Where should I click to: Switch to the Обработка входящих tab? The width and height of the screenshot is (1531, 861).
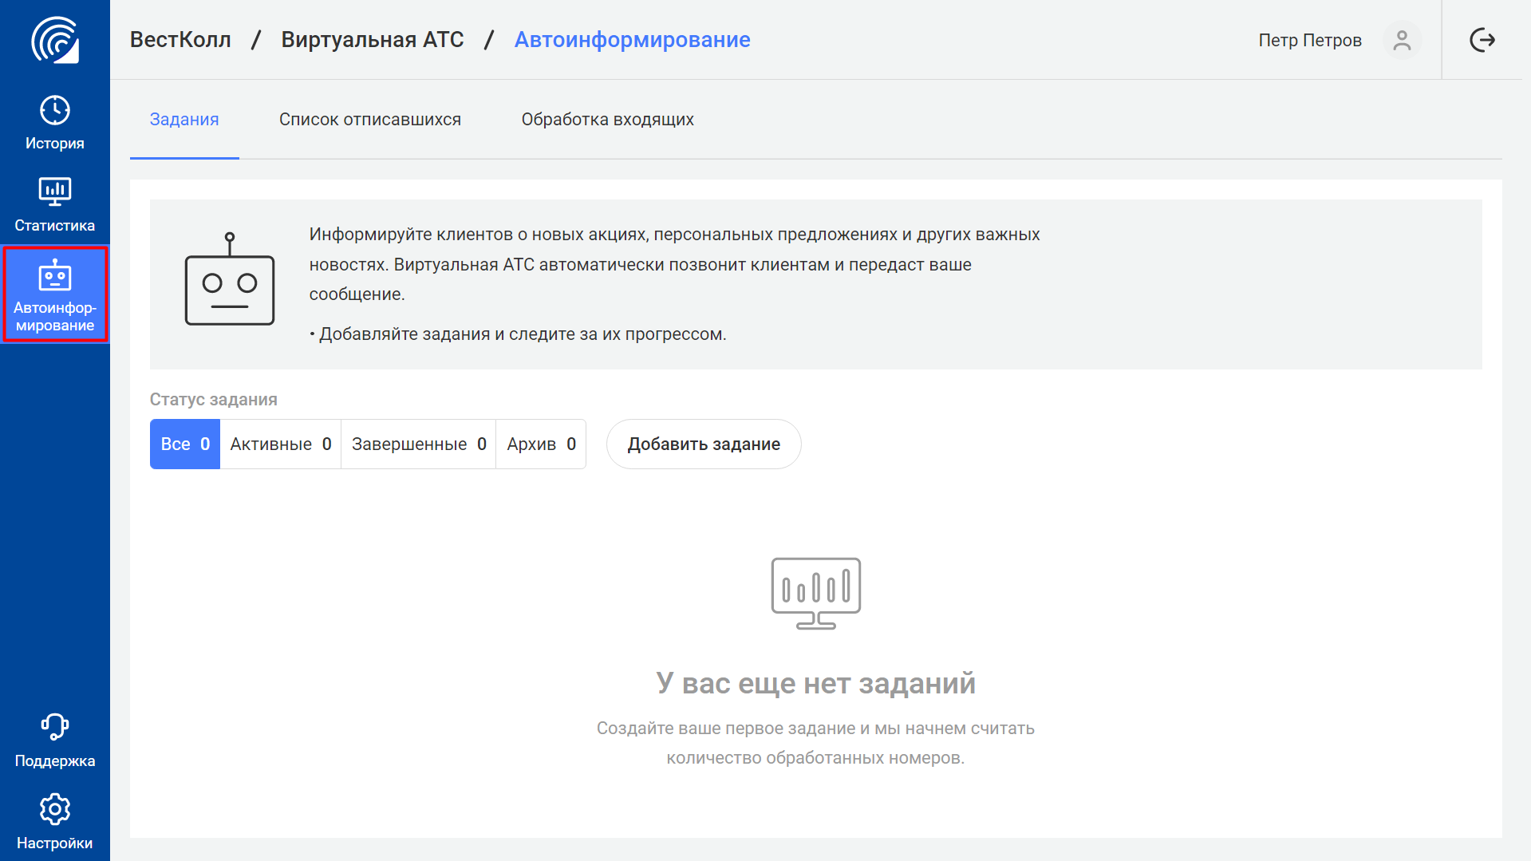point(608,120)
